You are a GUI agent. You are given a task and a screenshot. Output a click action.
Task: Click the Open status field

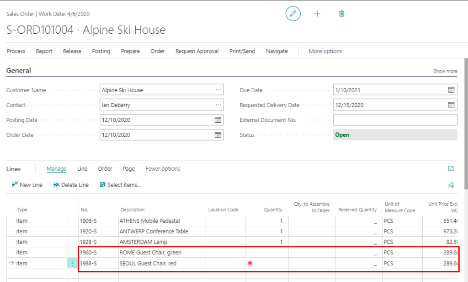(x=395, y=135)
